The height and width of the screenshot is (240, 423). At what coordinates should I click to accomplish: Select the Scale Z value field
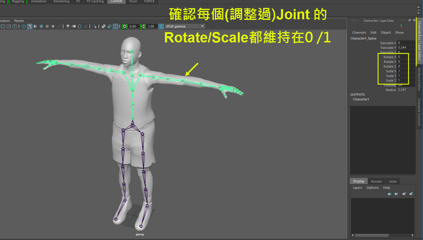[406, 80]
